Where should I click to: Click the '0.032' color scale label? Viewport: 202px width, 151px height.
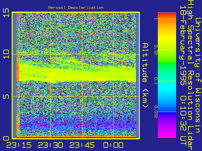click(156, 112)
